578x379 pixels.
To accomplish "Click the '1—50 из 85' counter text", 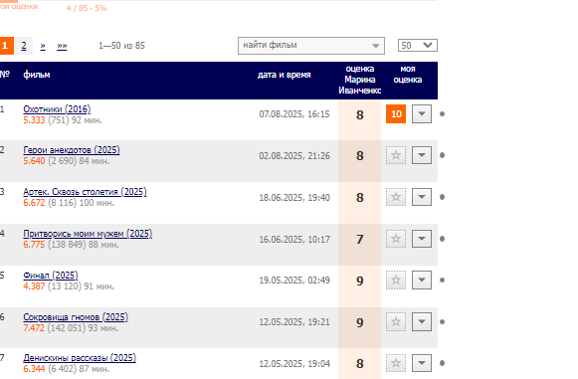I will 121,46.
